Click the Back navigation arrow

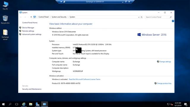21,17
